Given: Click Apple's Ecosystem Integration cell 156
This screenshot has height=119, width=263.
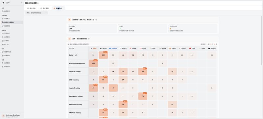Looking at the screenshot, I should 93,63.
